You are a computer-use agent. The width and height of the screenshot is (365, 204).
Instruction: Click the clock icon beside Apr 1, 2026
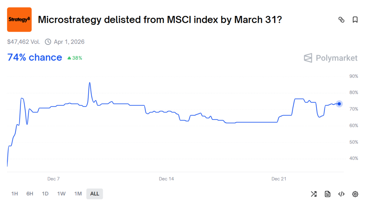point(48,42)
